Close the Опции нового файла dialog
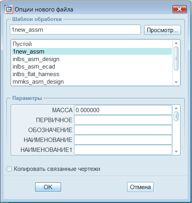The height and width of the screenshot is (203, 192). coord(180,9)
